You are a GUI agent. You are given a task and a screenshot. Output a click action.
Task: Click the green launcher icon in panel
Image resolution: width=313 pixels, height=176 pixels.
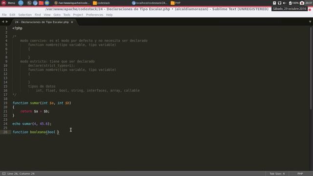point(47,3)
